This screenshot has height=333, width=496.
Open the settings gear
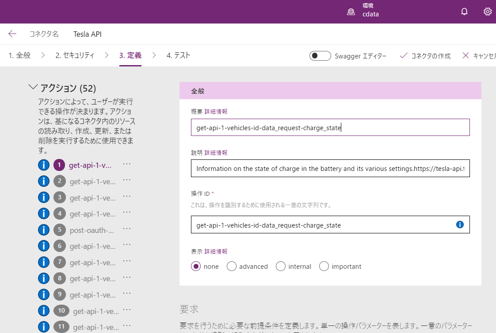pyautogui.click(x=488, y=12)
